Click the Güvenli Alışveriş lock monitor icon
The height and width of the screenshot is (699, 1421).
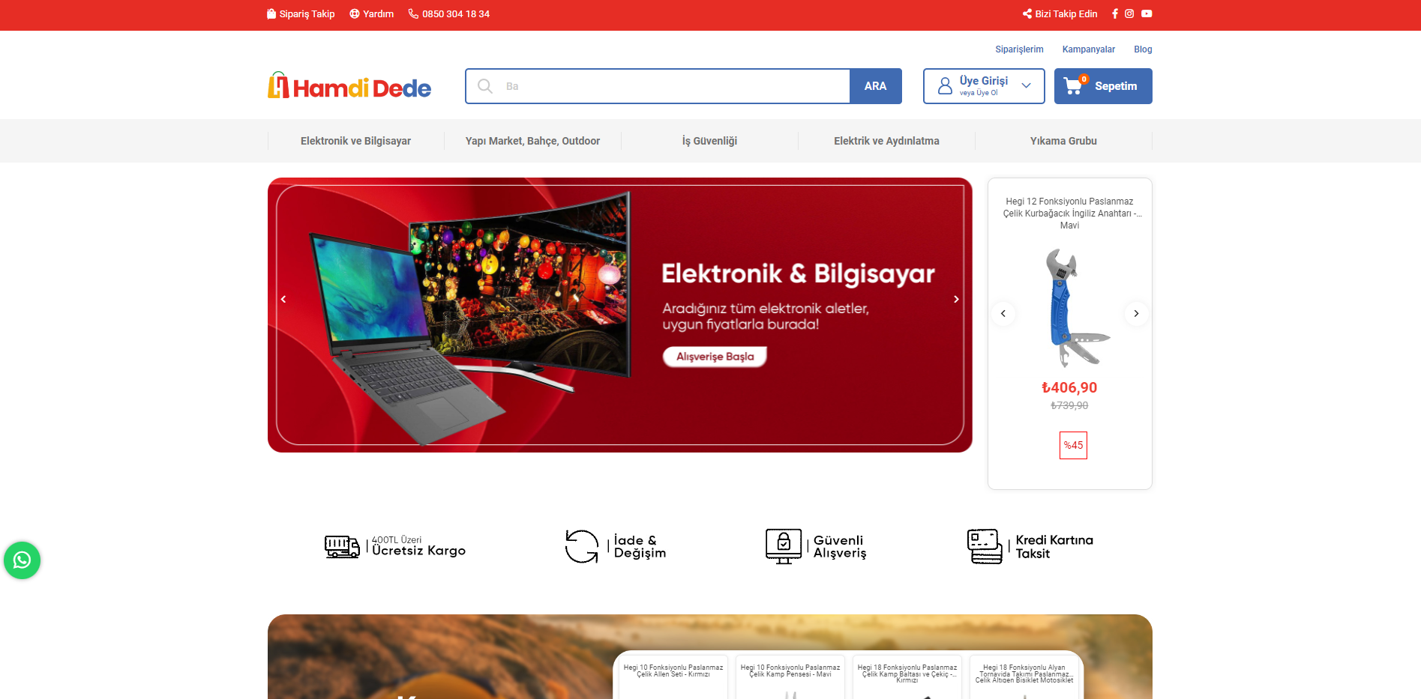click(784, 546)
